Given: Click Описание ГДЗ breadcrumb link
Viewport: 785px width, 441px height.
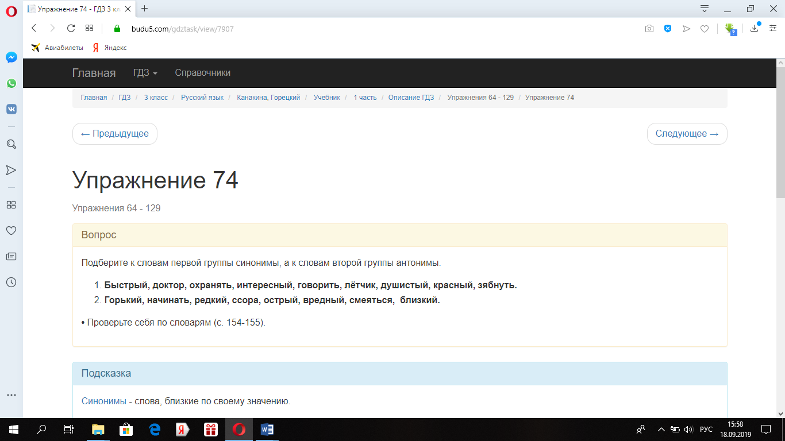Looking at the screenshot, I should [x=411, y=98].
